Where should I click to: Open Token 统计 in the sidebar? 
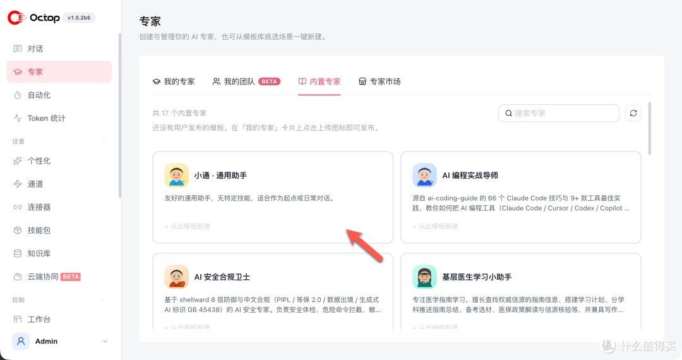click(x=59, y=118)
